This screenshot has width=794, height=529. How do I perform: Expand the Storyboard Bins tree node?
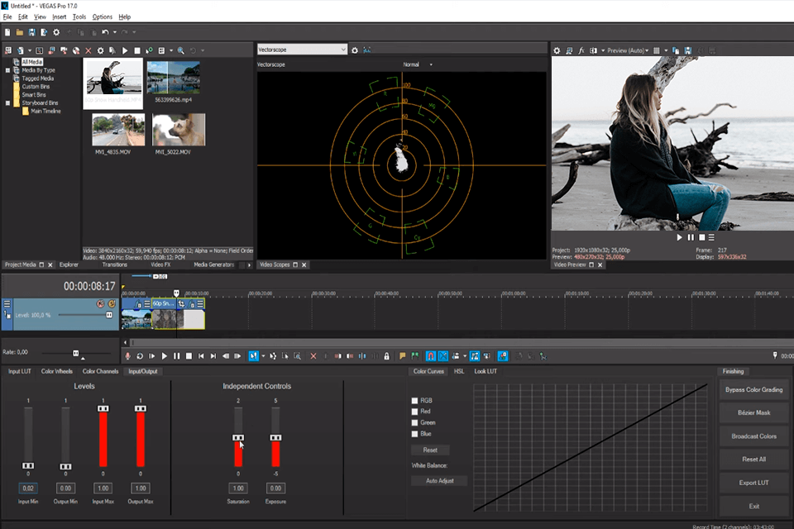tap(7, 102)
